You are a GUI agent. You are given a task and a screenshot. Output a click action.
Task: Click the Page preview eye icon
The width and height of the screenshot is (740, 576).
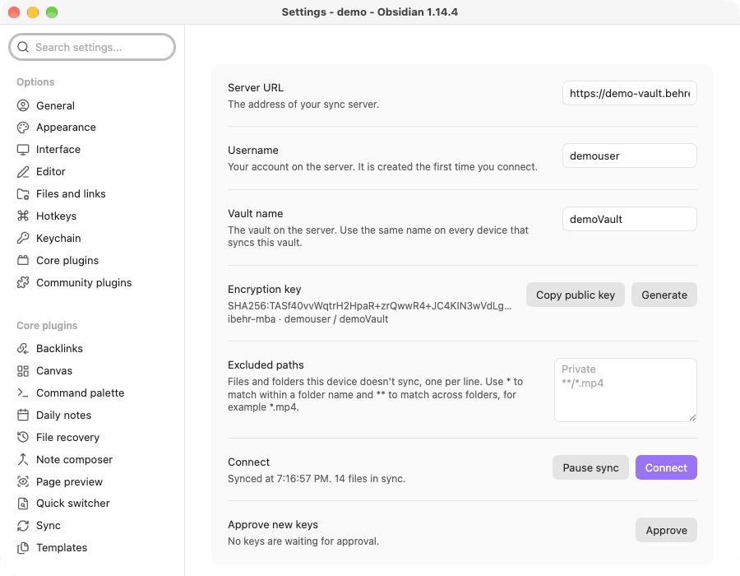coord(23,481)
